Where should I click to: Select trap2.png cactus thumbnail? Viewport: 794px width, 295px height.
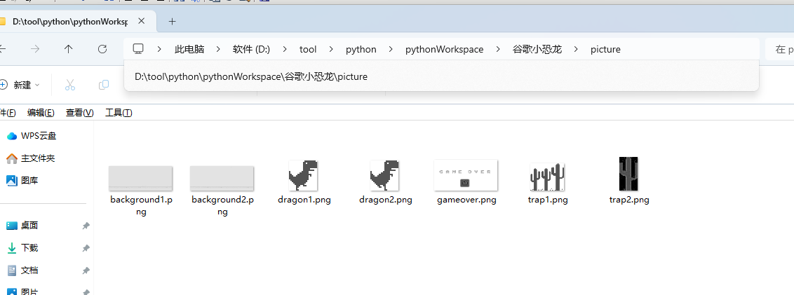(628, 174)
